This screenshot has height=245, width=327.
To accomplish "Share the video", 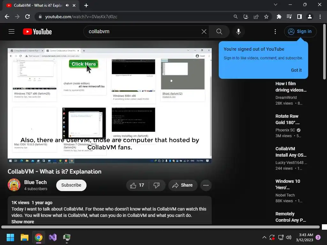I will tap(183, 185).
